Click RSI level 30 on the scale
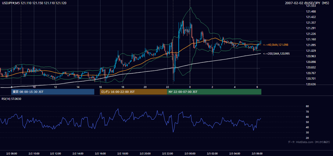 pyautogui.click(x=307, y=133)
